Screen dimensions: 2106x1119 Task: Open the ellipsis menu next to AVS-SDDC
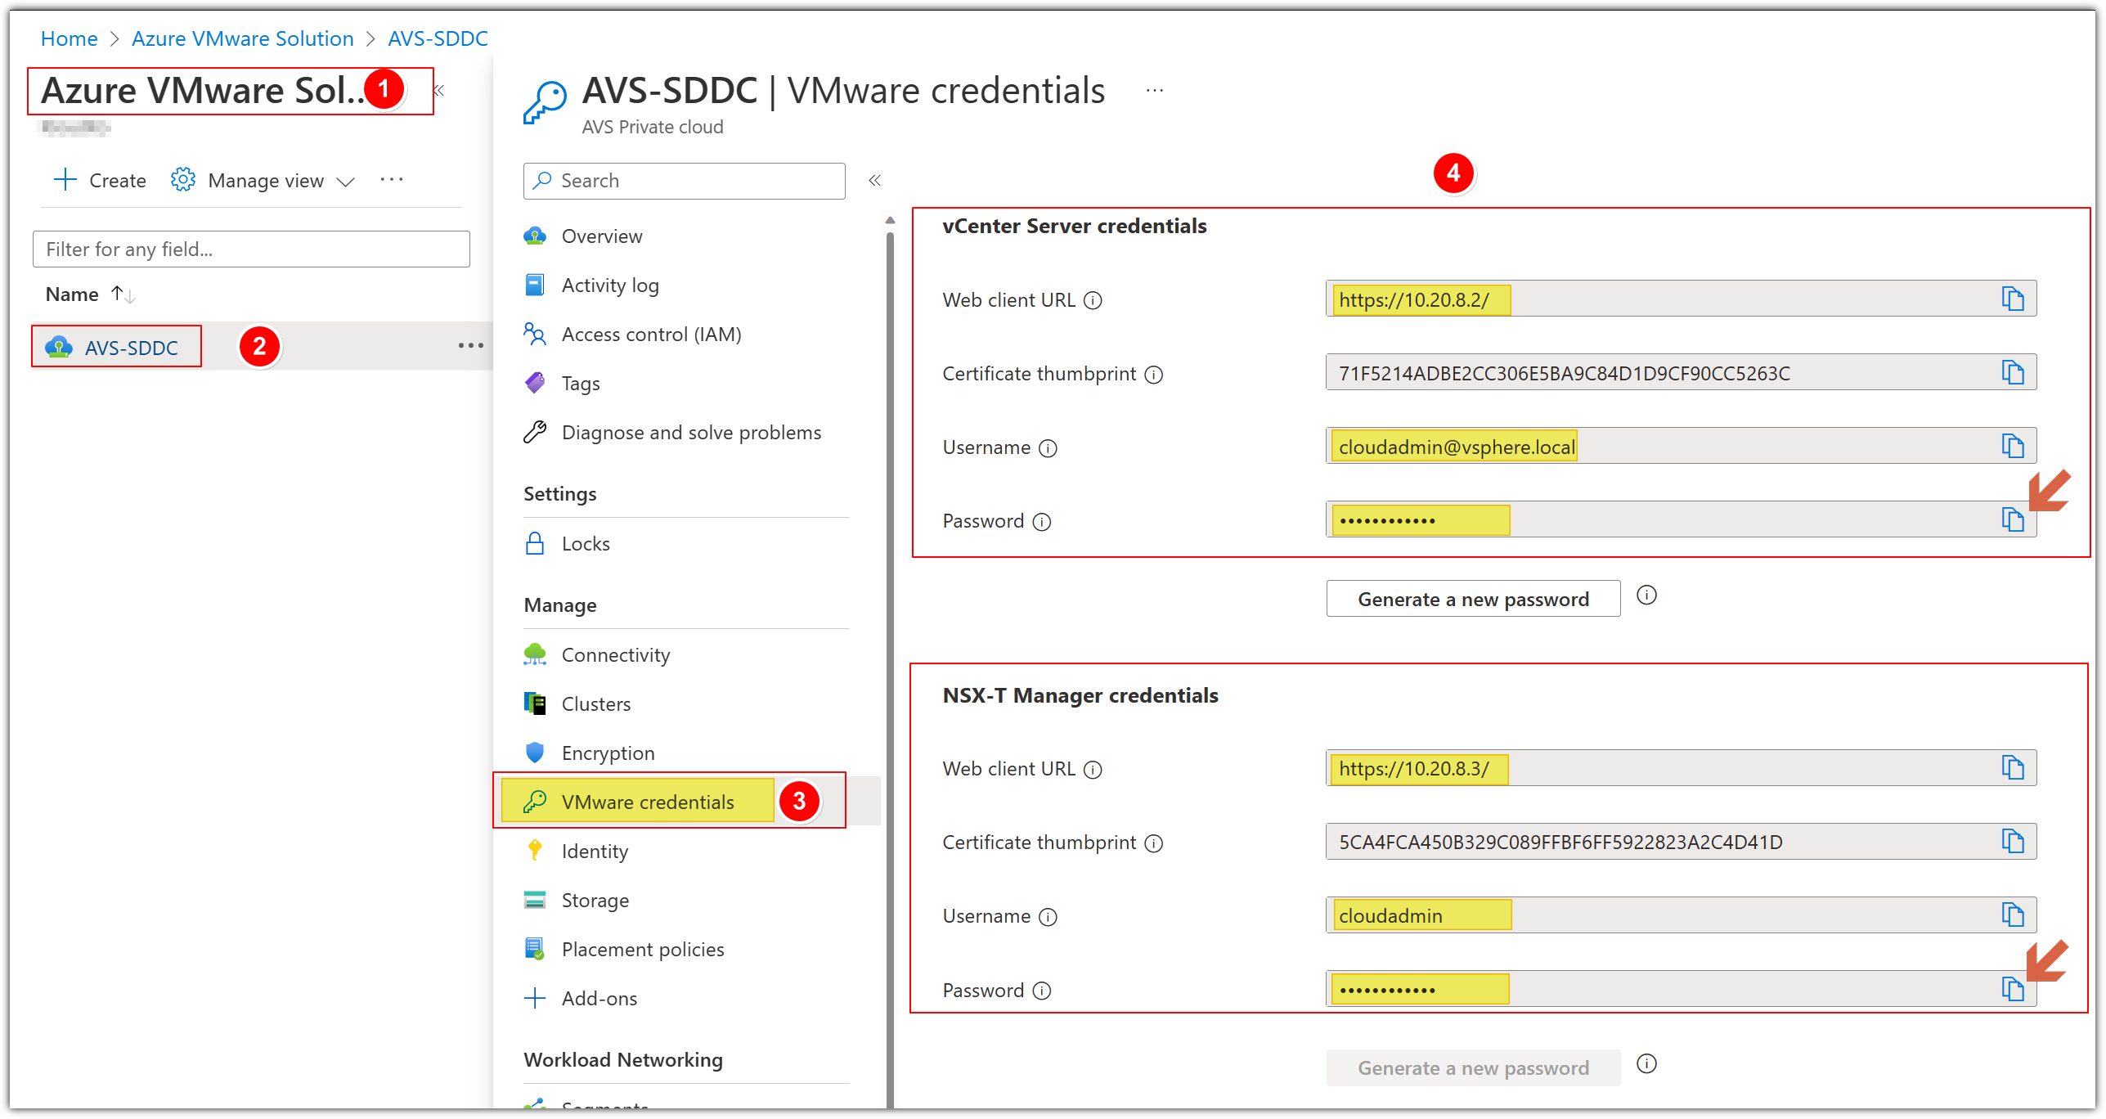coord(471,345)
